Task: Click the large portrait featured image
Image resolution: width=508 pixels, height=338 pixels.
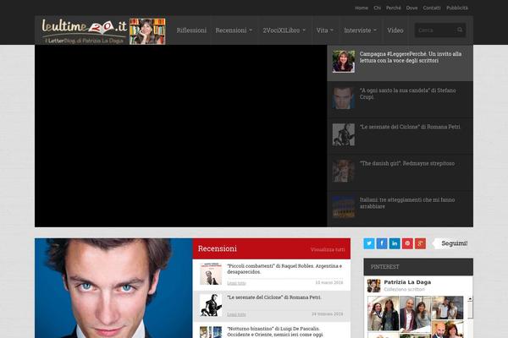Action: tap(113, 288)
